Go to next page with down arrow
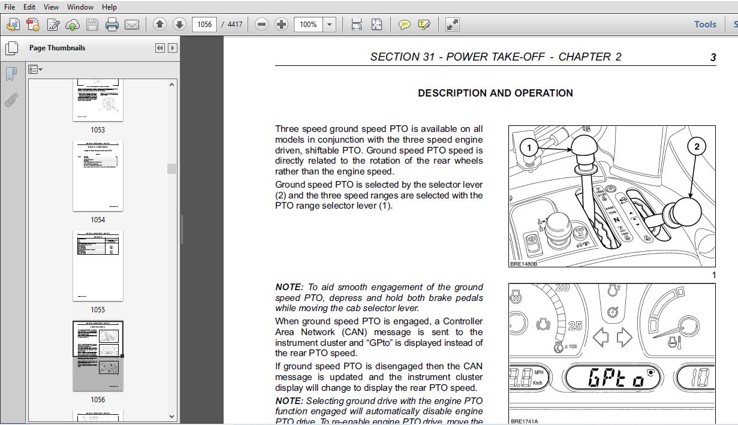The image size is (738, 425). 179,25
